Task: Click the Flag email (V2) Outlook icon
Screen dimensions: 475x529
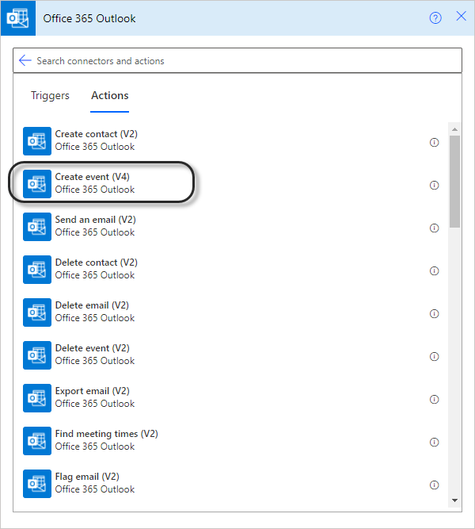Action: pyautogui.click(x=37, y=484)
